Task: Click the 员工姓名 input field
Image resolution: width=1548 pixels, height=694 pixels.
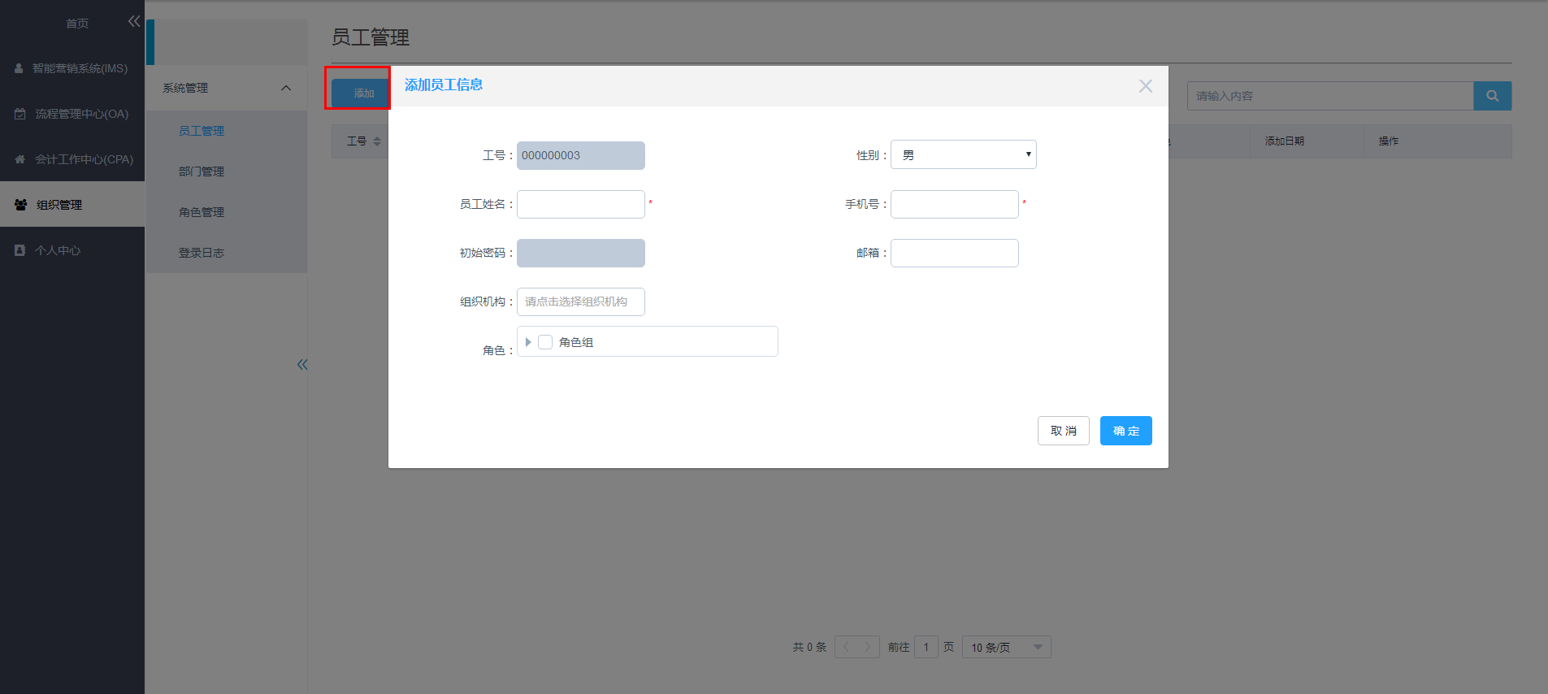Action: (x=580, y=204)
